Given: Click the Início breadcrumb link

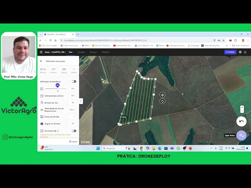Looking at the screenshot, I should [x=47, y=52].
